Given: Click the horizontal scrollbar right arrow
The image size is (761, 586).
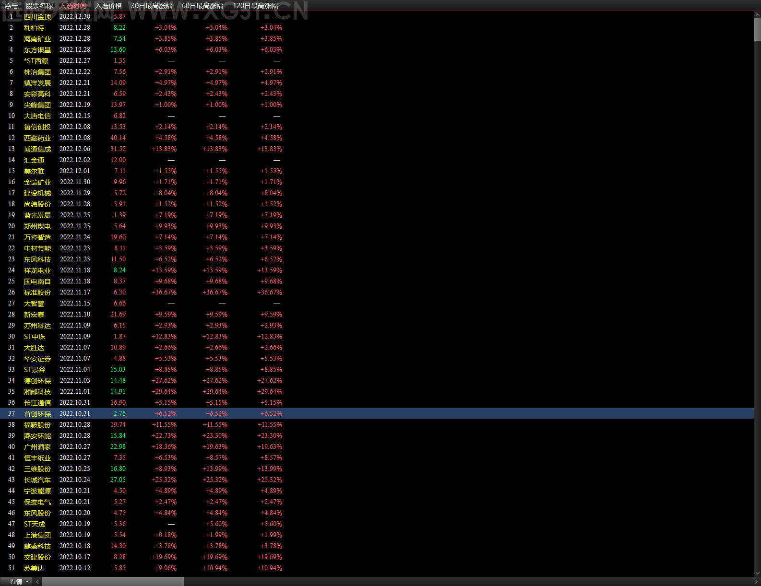Looking at the screenshot, I should (756, 582).
